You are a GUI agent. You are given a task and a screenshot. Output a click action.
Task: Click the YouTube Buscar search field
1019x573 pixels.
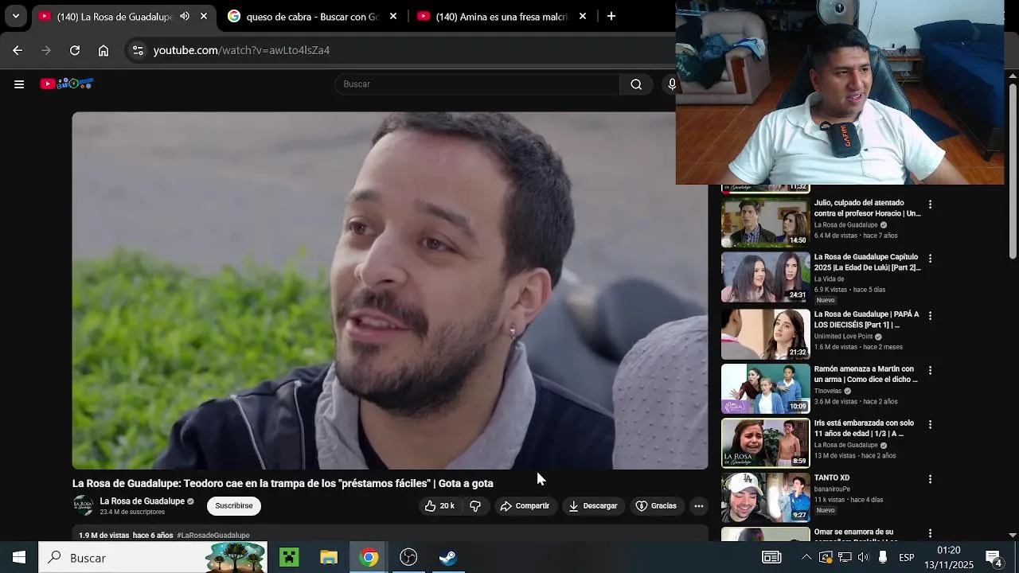(478, 84)
